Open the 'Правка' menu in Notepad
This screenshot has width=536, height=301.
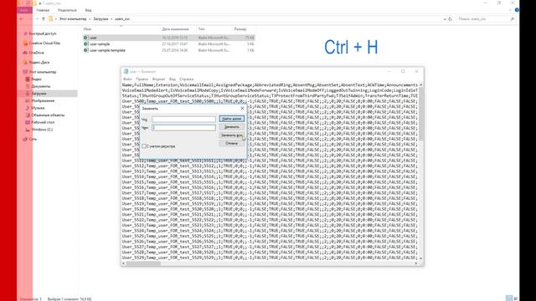click(142, 79)
